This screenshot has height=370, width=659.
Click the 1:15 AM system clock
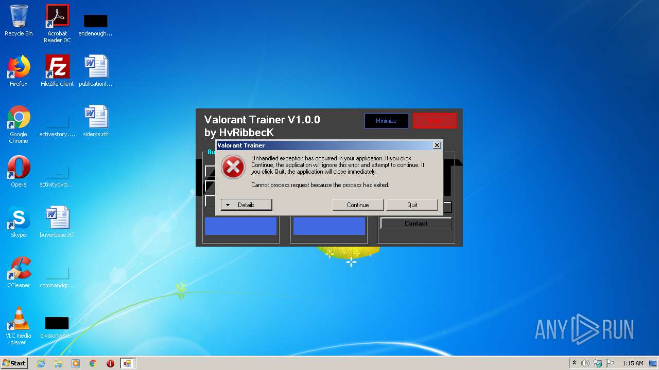pos(633,363)
